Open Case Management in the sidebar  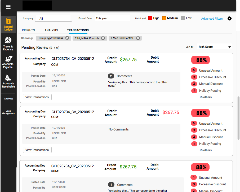(8, 112)
